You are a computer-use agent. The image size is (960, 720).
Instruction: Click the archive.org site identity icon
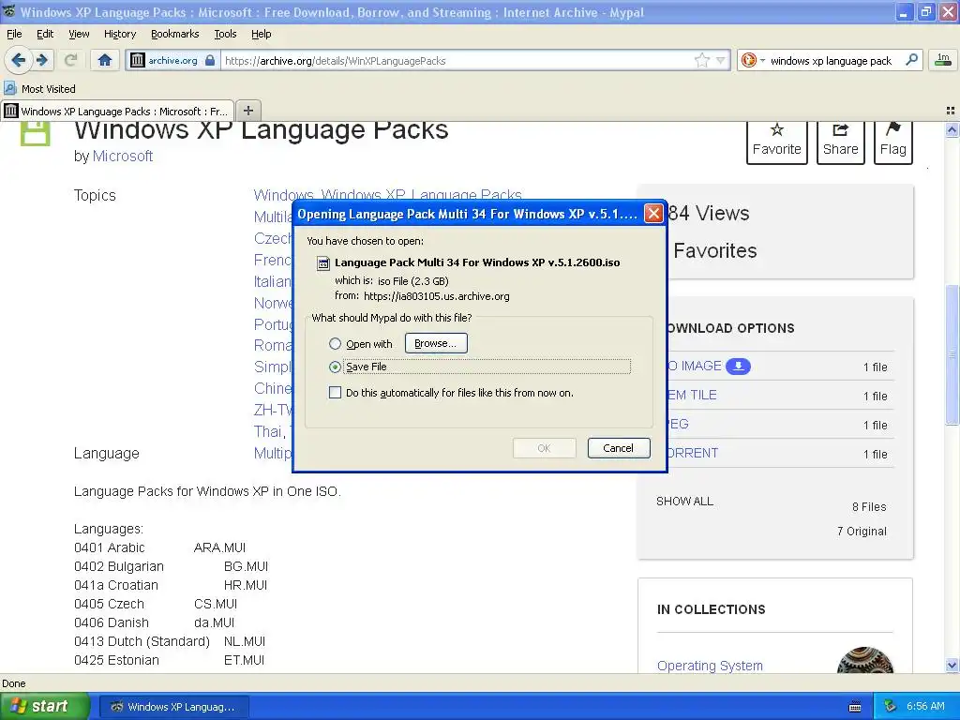[138, 60]
